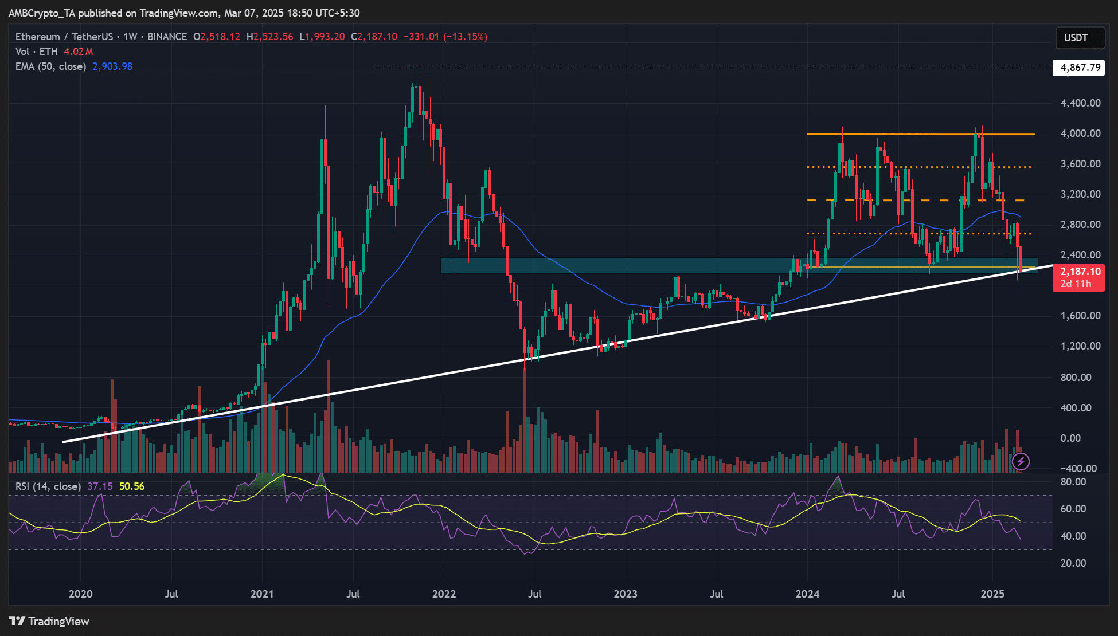1118x636 pixels.
Task: Select the EMA (50, close) indicator legend
Action: tap(50, 66)
